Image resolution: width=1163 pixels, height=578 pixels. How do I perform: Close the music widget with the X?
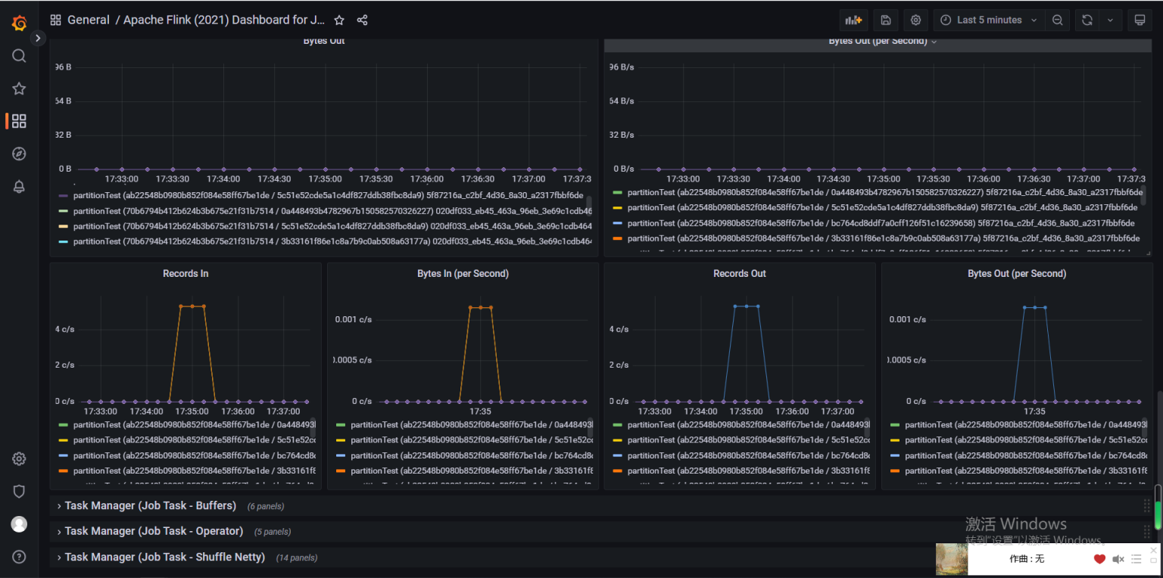tap(1154, 549)
